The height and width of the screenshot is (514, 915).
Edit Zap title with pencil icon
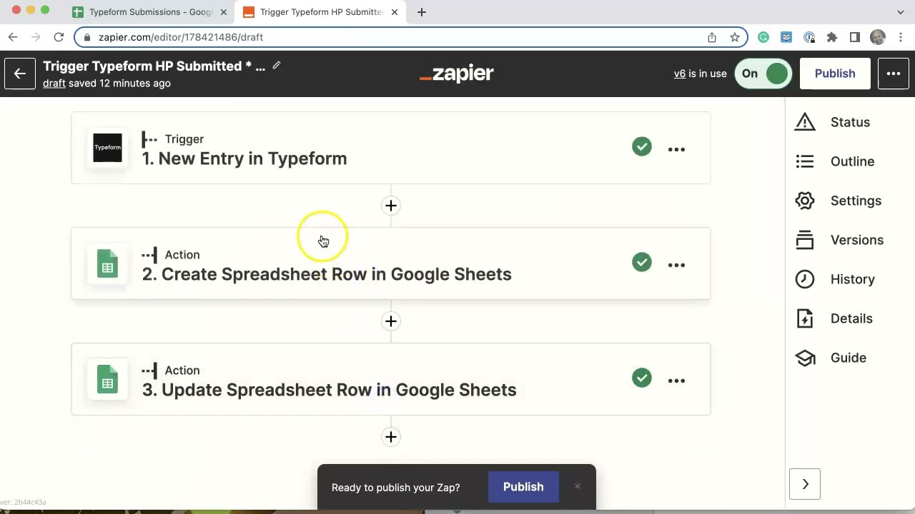(277, 66)
